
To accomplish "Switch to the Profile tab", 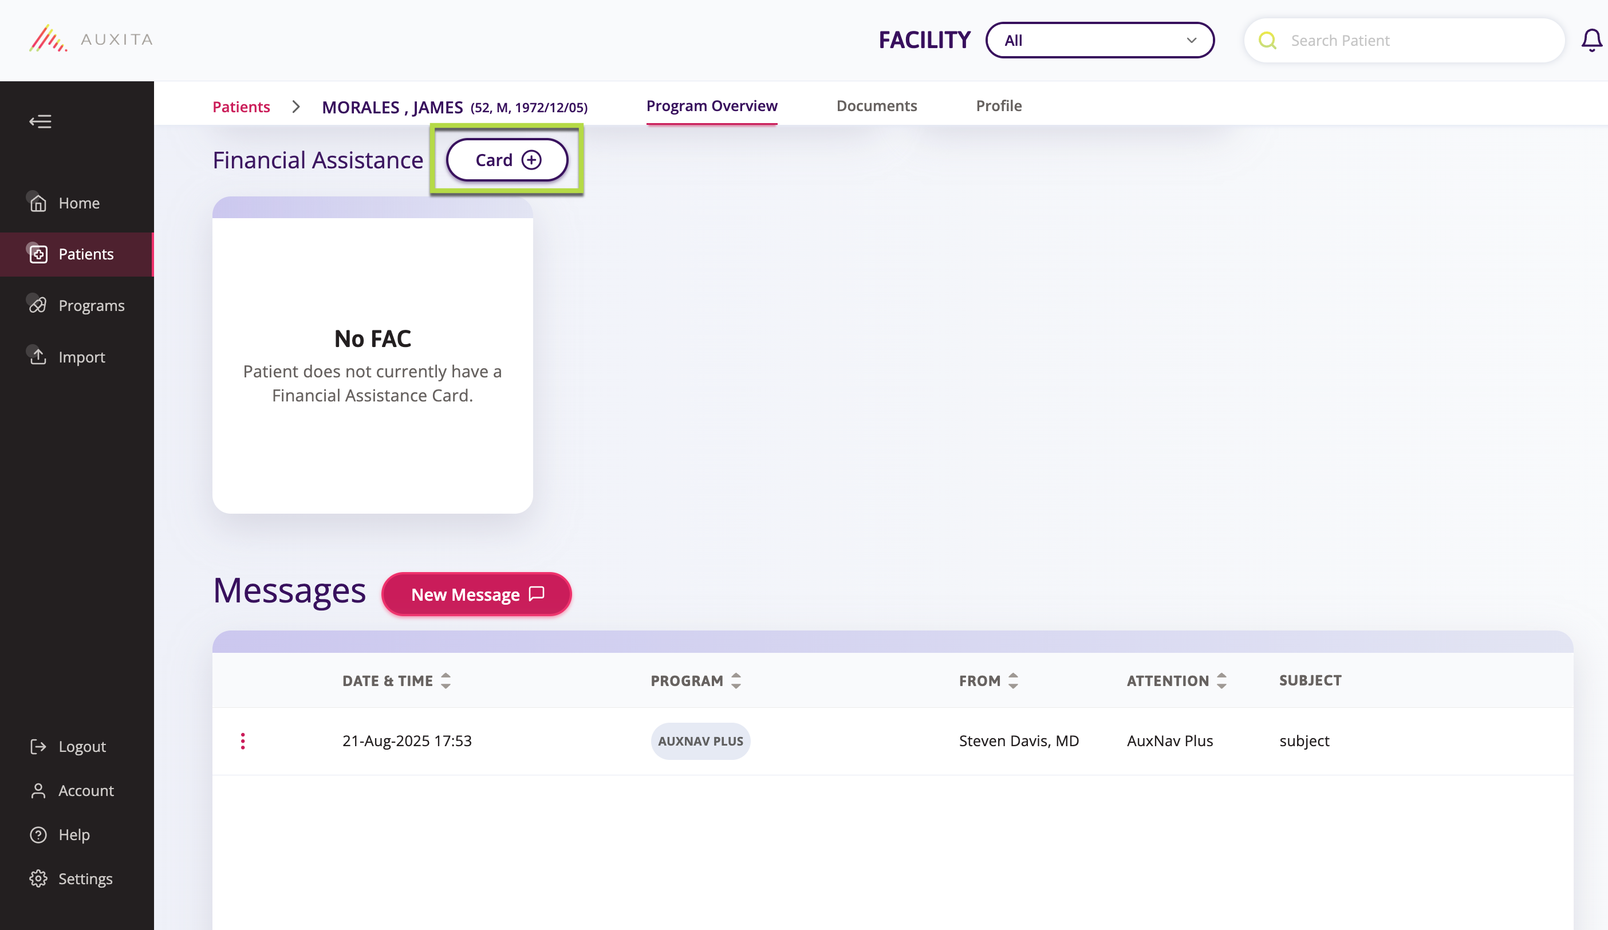I will [x=998, y=106].
